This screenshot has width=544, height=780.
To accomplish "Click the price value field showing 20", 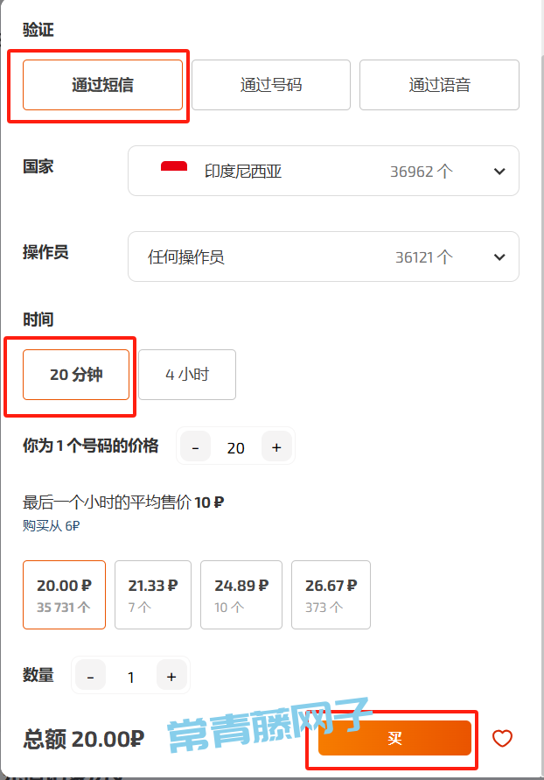I will tap(235, 447).
